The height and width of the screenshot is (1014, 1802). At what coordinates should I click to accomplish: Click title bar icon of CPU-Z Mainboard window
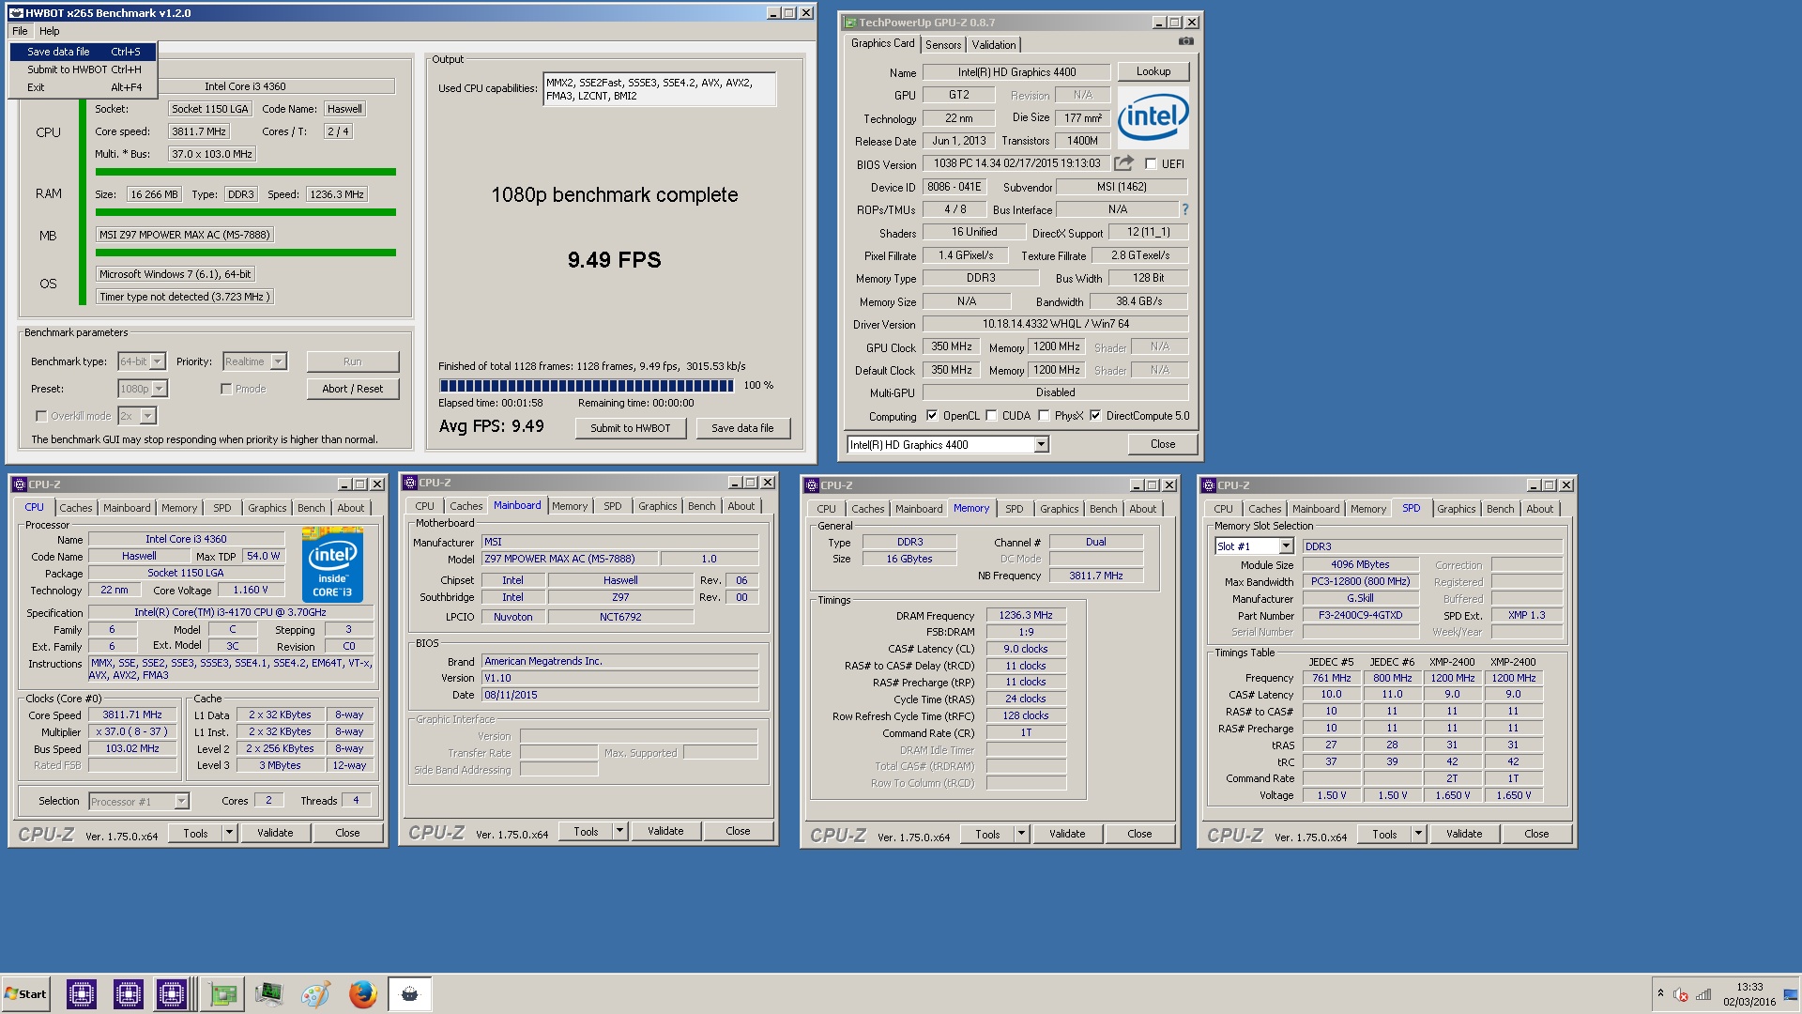point(410,483)
